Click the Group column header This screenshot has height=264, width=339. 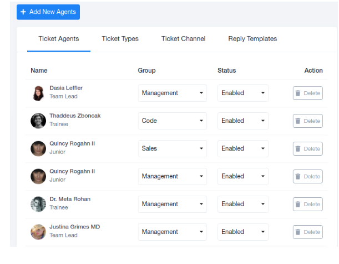[x=146, y=71]
